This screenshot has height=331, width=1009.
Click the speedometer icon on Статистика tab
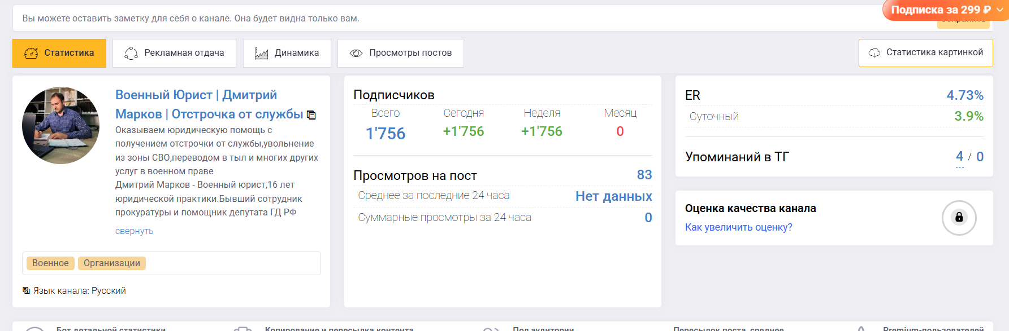point(31,53)
